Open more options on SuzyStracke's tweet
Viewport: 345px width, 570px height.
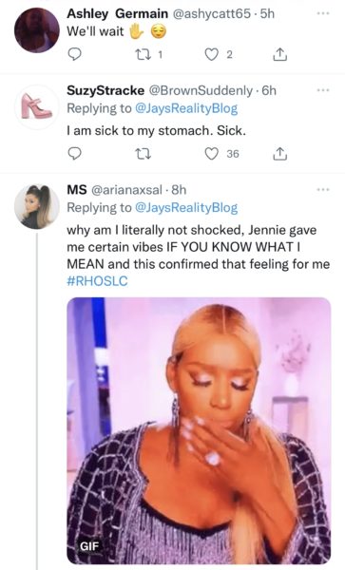323,90
